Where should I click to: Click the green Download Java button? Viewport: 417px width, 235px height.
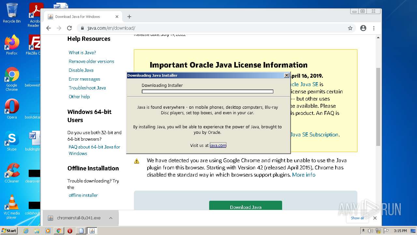pyautogui.click(x=245, y=206)
